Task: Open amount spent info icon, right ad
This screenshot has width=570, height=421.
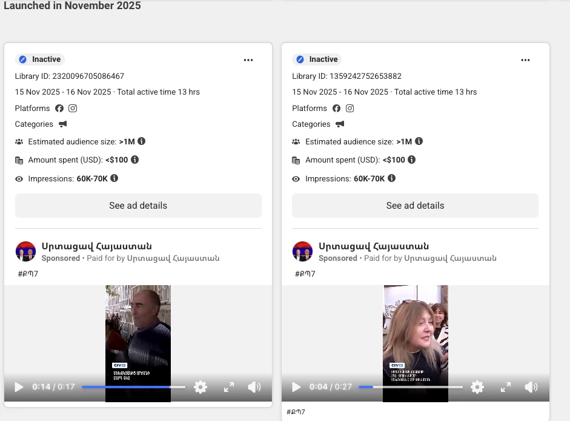Action: coord(411,160)
